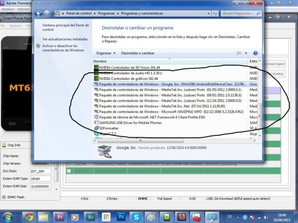Click the blue info tray icon

click(x=245, y=218)
